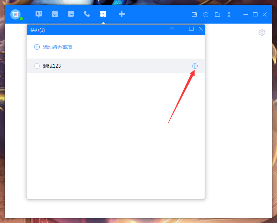Image resolution: width=277 pixels, height=223 pixels.
Task: Open the notes document icon
Action: pyautogui.click(x=71, y=14)
